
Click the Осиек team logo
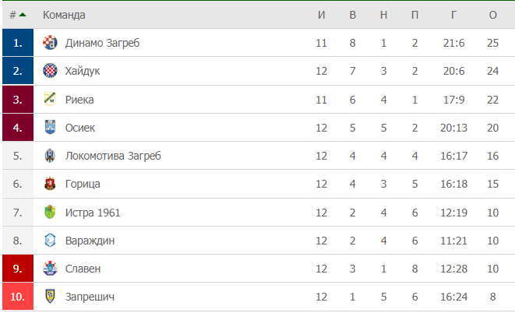[x=50, y=128]
